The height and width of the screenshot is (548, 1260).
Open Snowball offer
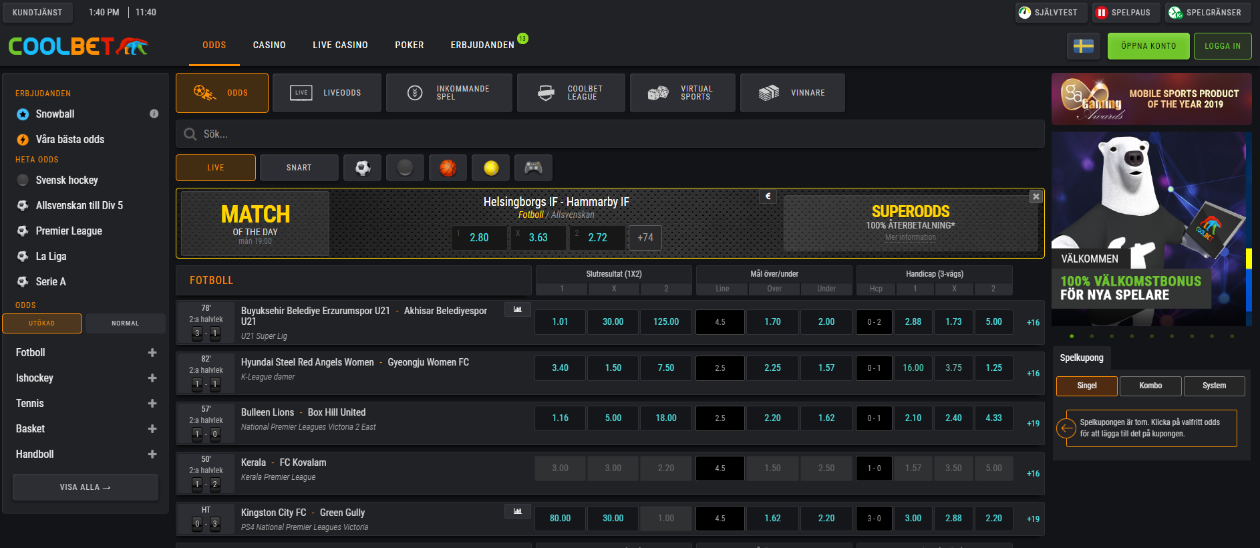click(55, 114)
